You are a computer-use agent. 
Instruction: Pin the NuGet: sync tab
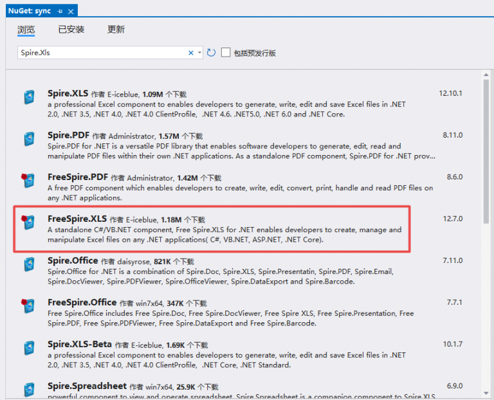coord(60,12)
